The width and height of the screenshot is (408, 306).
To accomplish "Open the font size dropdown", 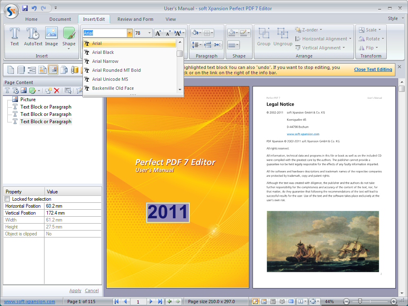I will [149, 33].
